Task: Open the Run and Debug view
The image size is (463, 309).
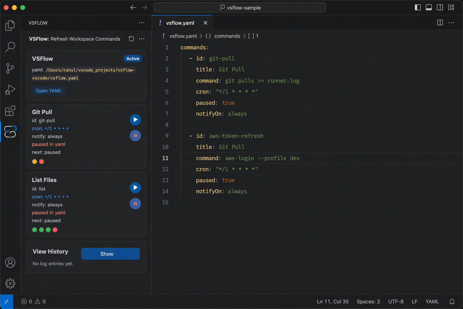Action: (x=10, y=89)
